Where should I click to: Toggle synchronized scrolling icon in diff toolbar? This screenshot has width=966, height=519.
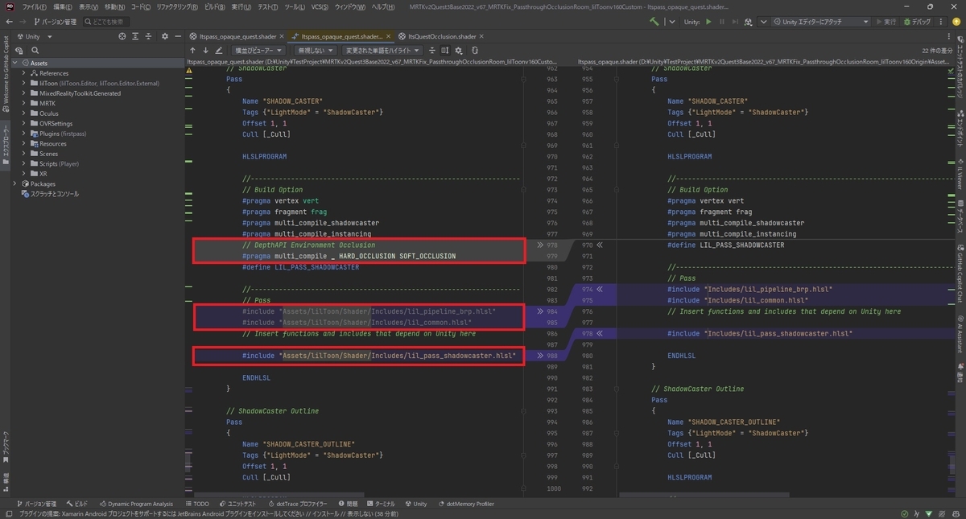(x=444, y=50)
